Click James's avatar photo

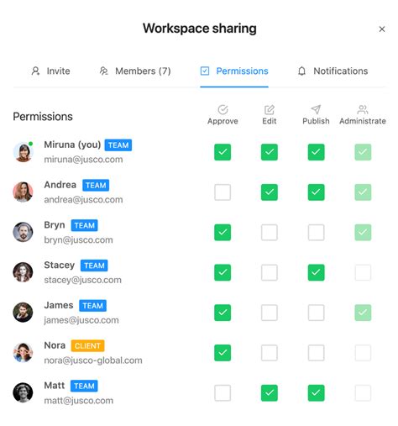(23, 313)
